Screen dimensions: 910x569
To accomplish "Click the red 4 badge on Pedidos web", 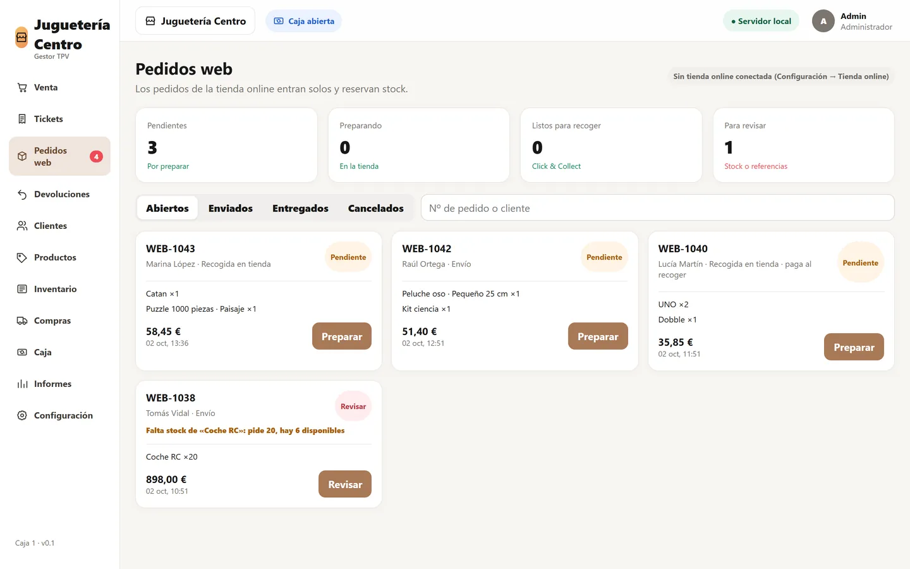I will [x=96, y=156].
